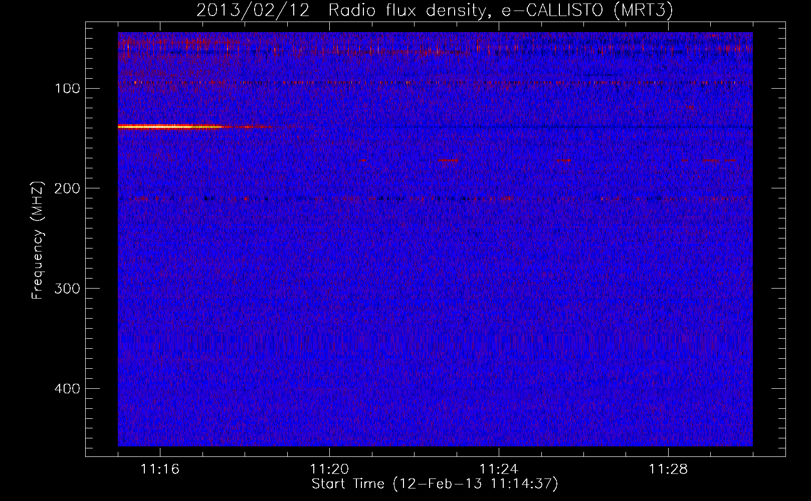Click the bright yellow emission band near 140 MHz
This screenshot has width=811, height=501.
(x=170, y=127)
